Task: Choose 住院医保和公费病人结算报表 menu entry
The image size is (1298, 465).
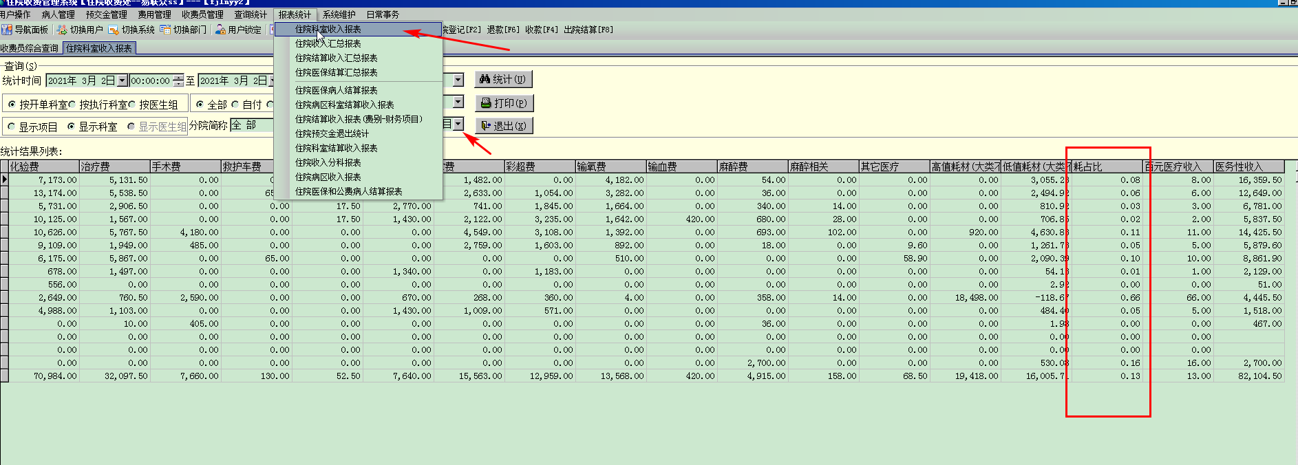Action: 358,191
